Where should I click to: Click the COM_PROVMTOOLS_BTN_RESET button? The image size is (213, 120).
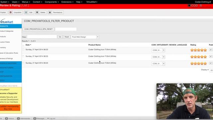pyautogui.click(x=39, y=29)
